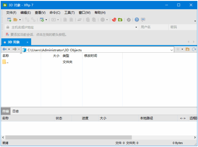This screenshot has height=147, width=198.
Task: Switch to the 传输 tab
Action: click(6, 111)
